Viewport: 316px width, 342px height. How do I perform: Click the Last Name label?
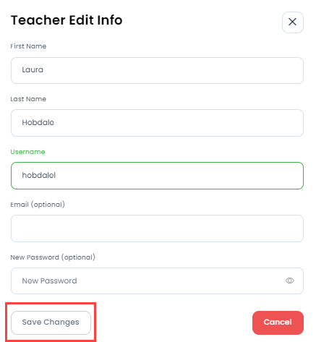(28, 99)
